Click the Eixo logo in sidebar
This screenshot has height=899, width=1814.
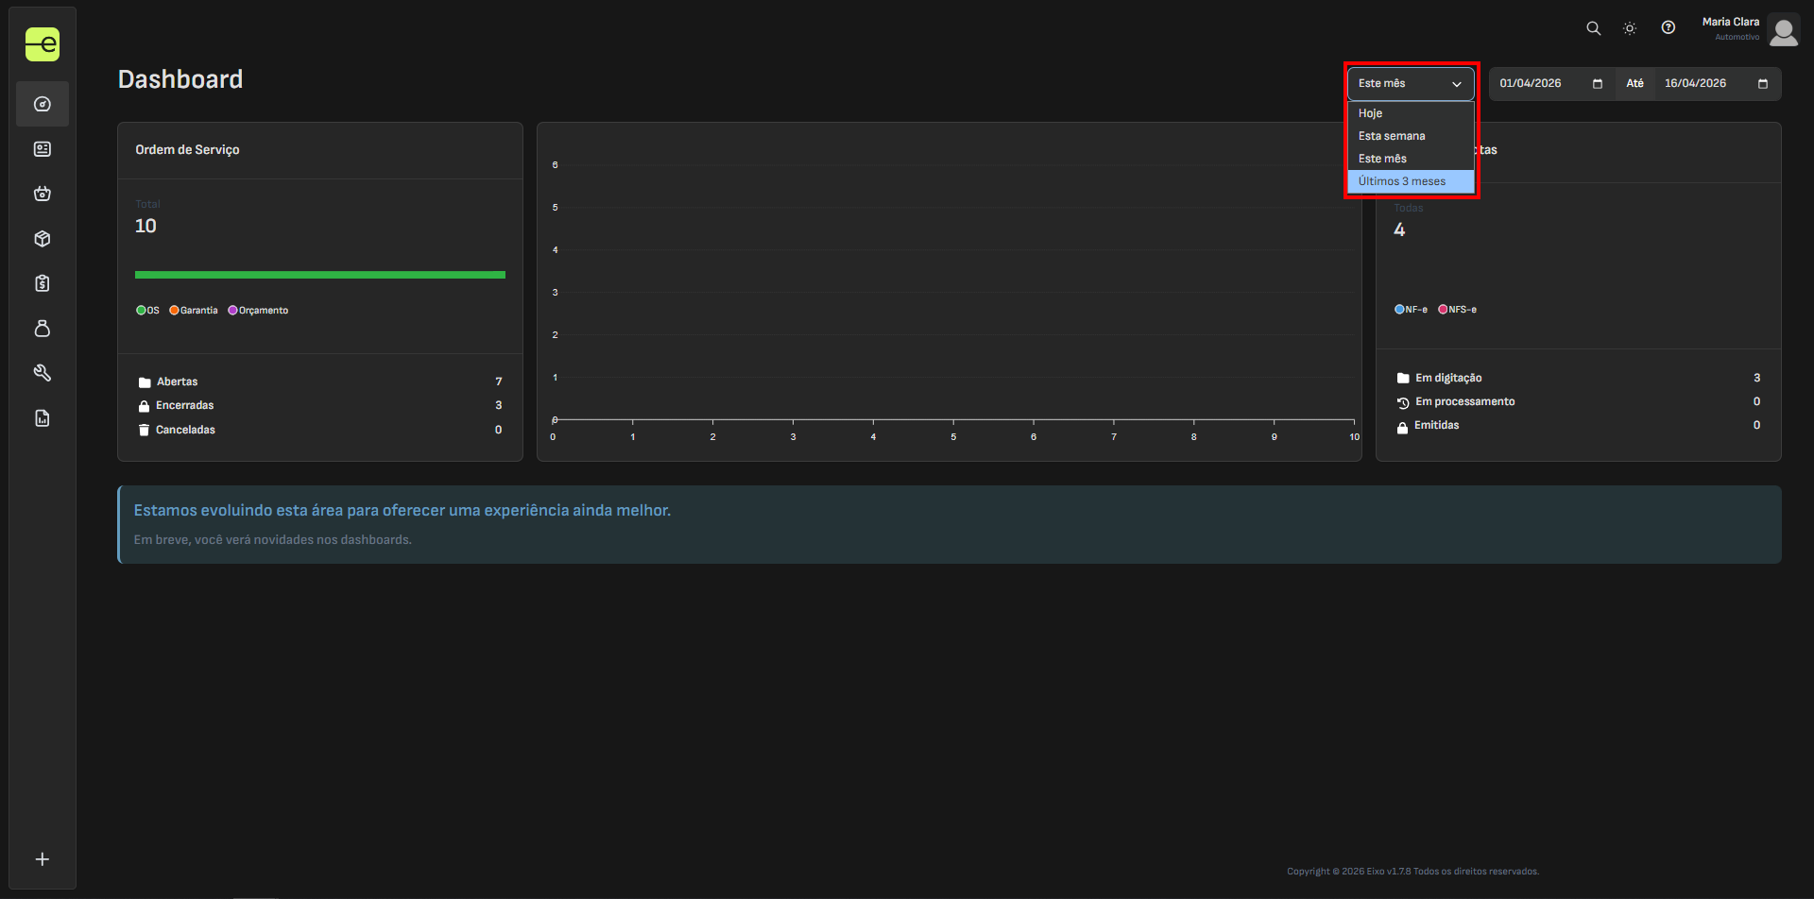point(43,44)
